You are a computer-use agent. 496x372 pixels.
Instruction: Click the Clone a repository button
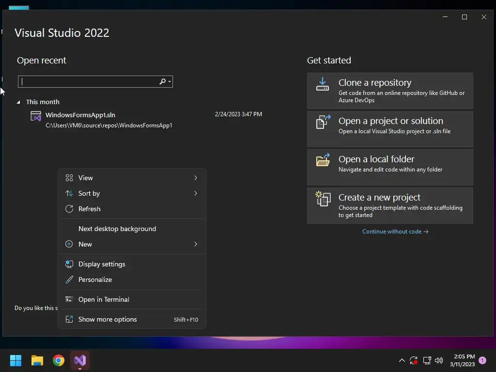(x=390, y=91)
